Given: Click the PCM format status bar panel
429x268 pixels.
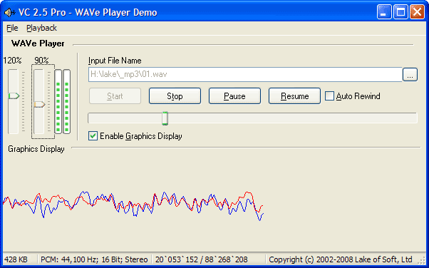Looking at the screenshot, I should pos(94,259).
